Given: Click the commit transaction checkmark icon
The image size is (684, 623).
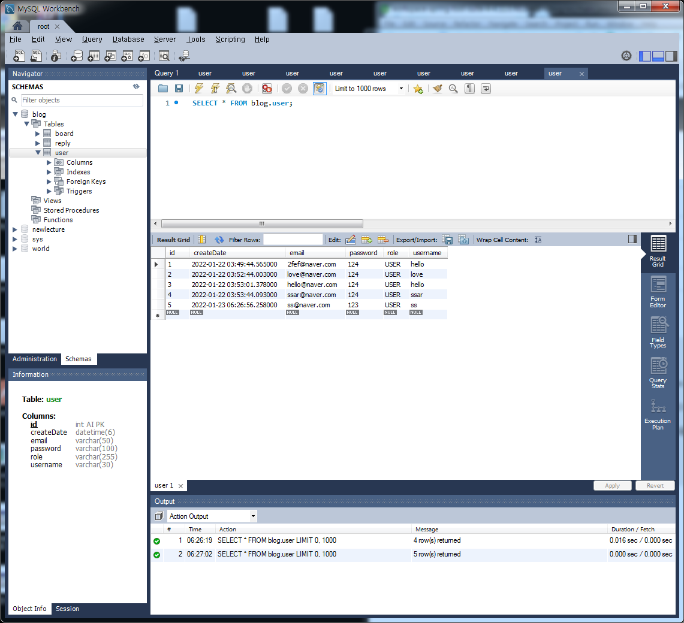Looking at the screenshot, I should (x=287, y=89).
